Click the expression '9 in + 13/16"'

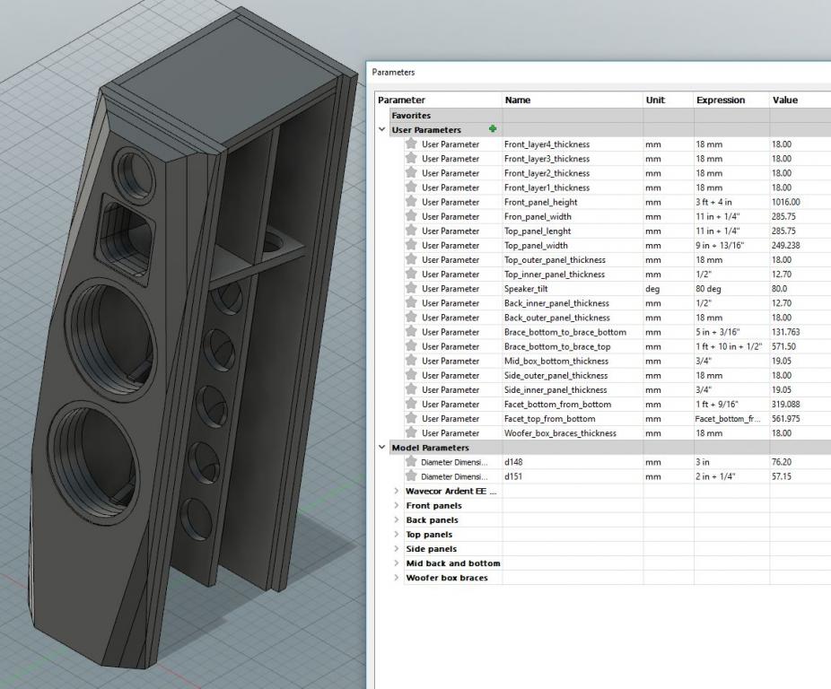[x=720, y=246]
